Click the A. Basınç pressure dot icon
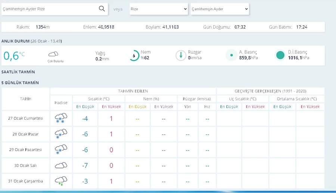The image size is (336, 193). tap(231, 55)
